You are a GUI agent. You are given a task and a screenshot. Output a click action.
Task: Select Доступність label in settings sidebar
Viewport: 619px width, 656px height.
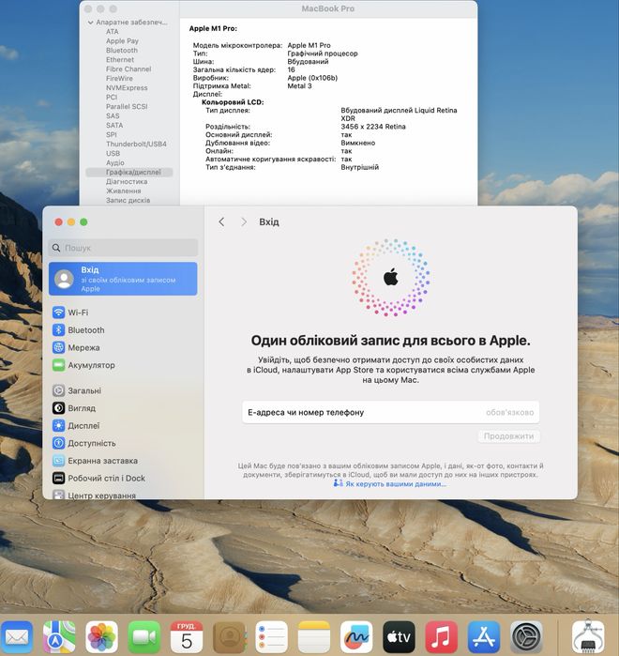(x=92, y=443)
